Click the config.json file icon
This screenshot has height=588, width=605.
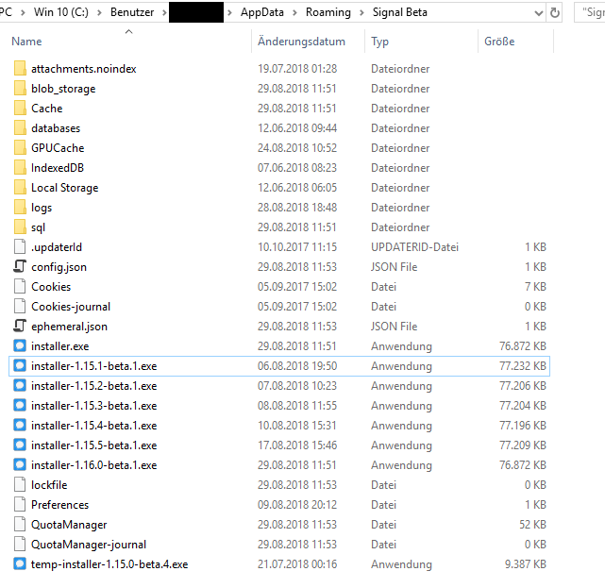coord(20,266)
